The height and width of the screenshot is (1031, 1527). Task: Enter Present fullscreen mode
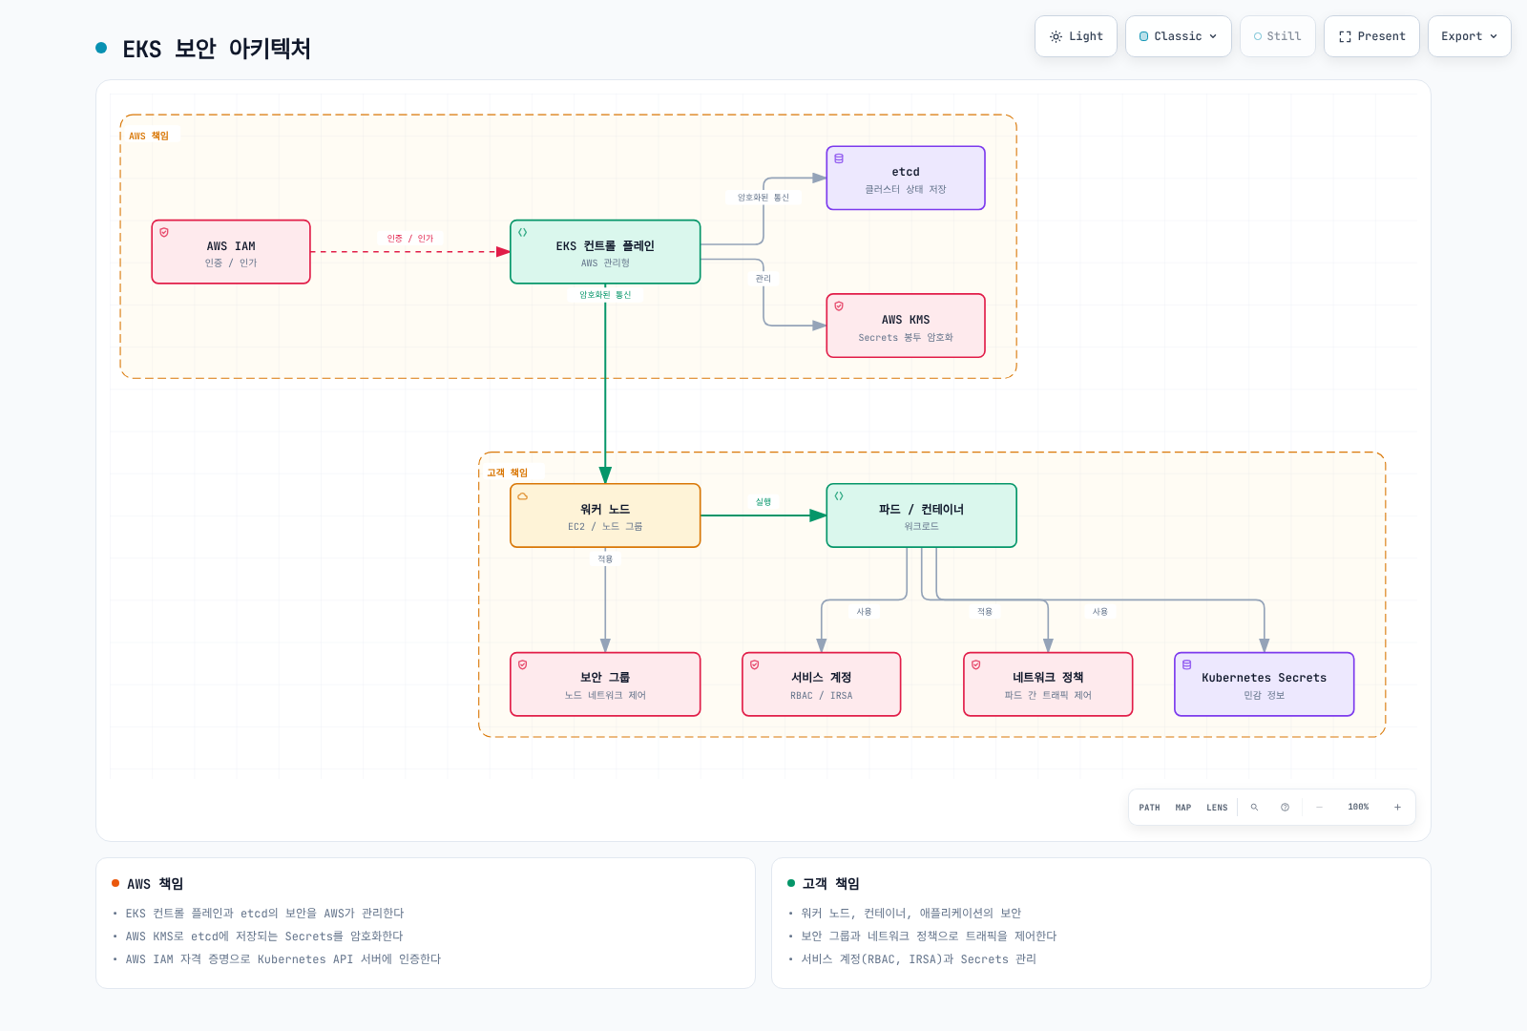[x=1371, y=36]
